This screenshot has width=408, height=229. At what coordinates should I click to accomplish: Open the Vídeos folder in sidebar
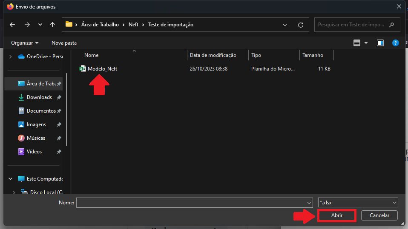click(34, 152)
